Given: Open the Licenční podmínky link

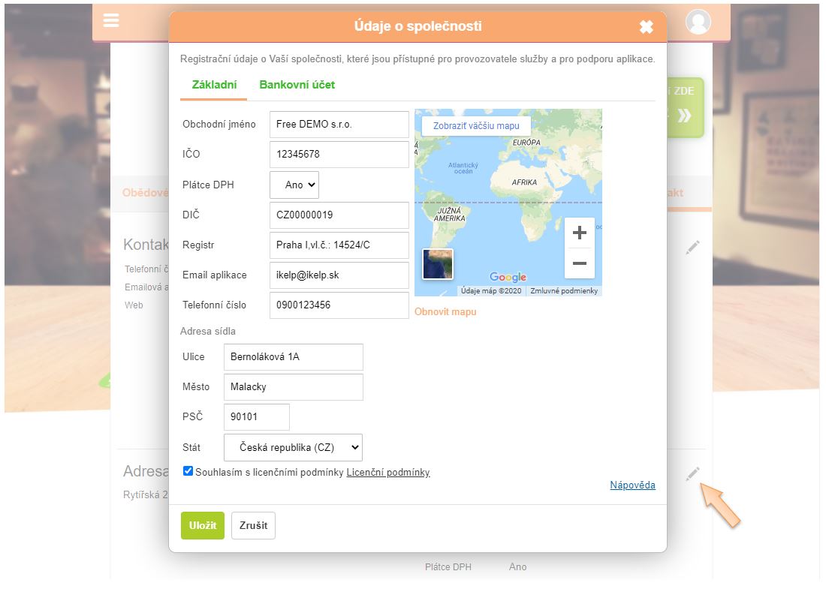Looking at the screenshot, I should (x=388, y=472).
